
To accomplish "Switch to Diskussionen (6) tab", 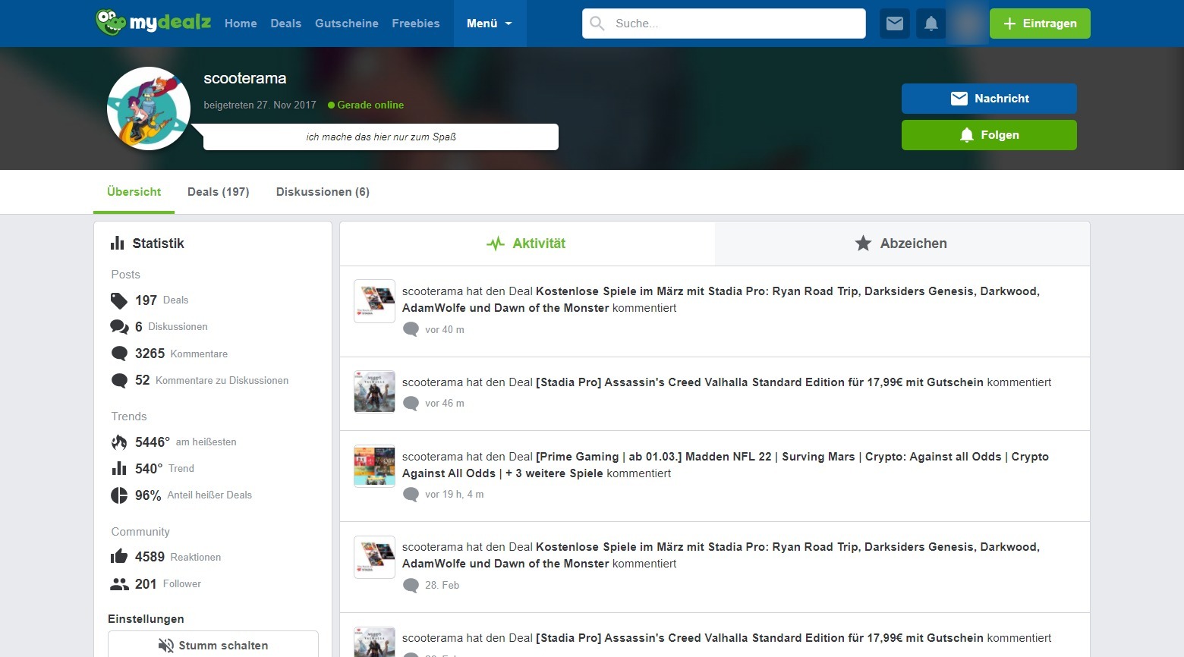I will [323, 192].
